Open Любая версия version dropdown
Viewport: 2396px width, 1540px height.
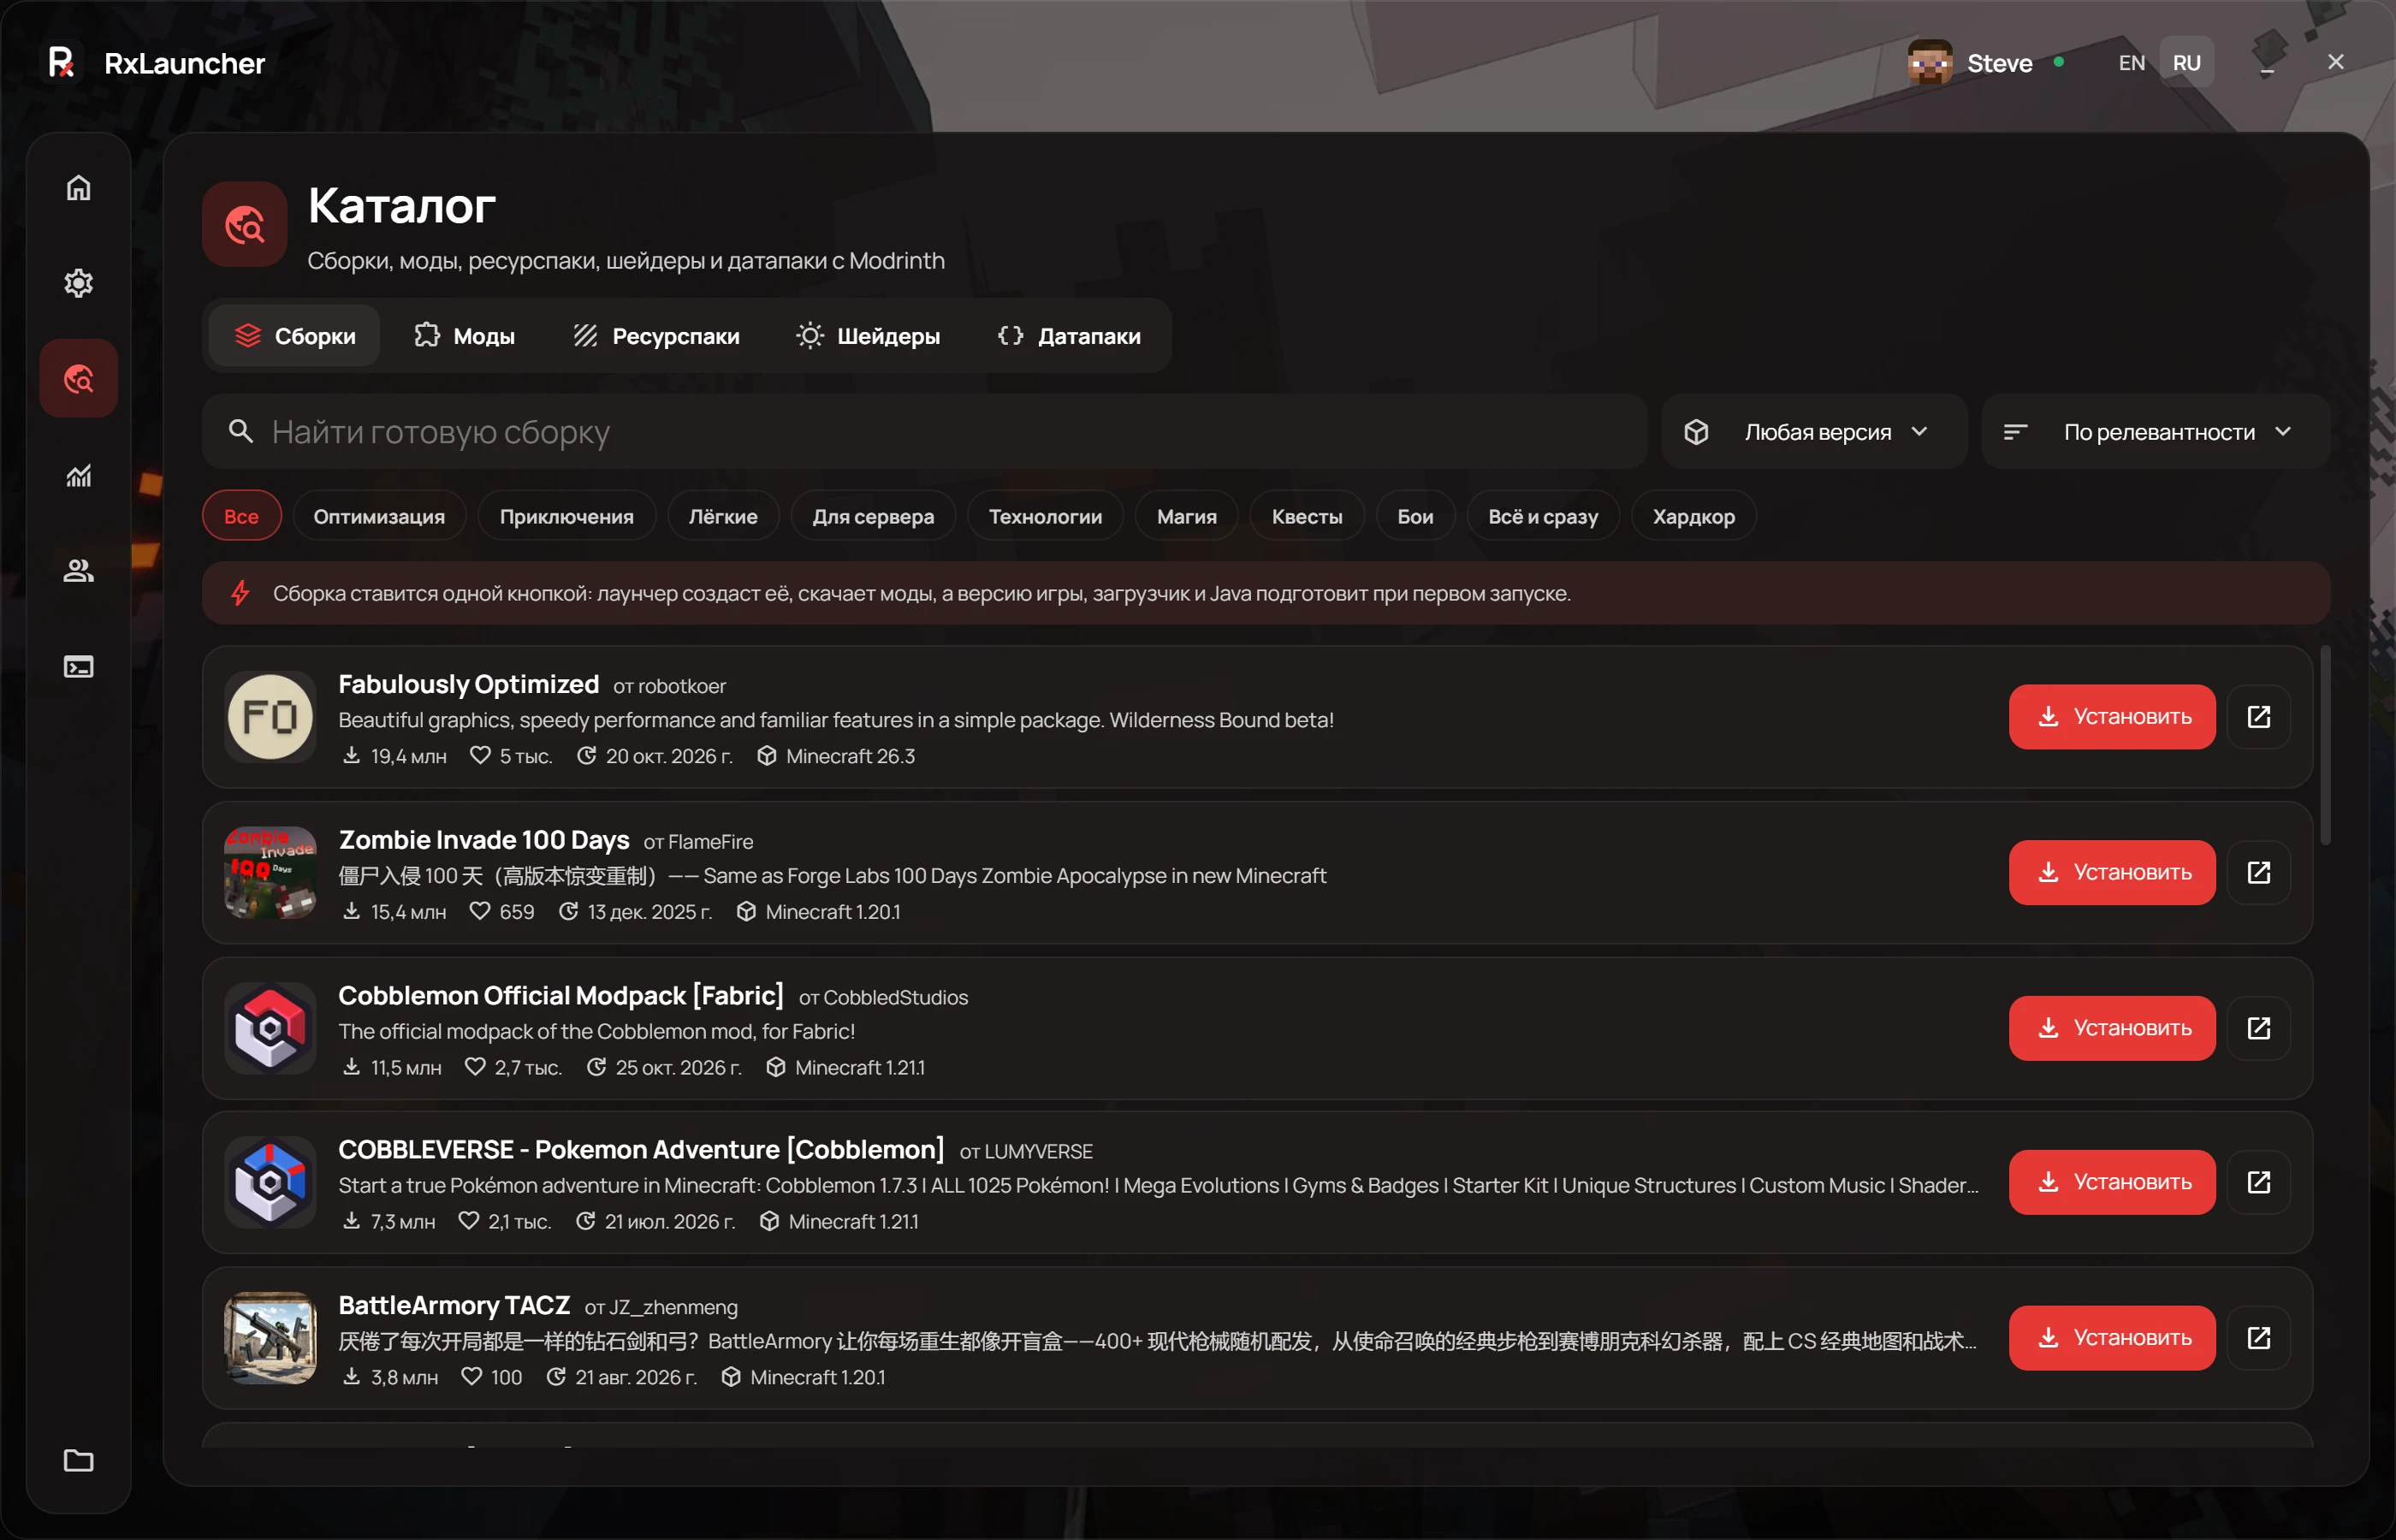click(1814, 432)
